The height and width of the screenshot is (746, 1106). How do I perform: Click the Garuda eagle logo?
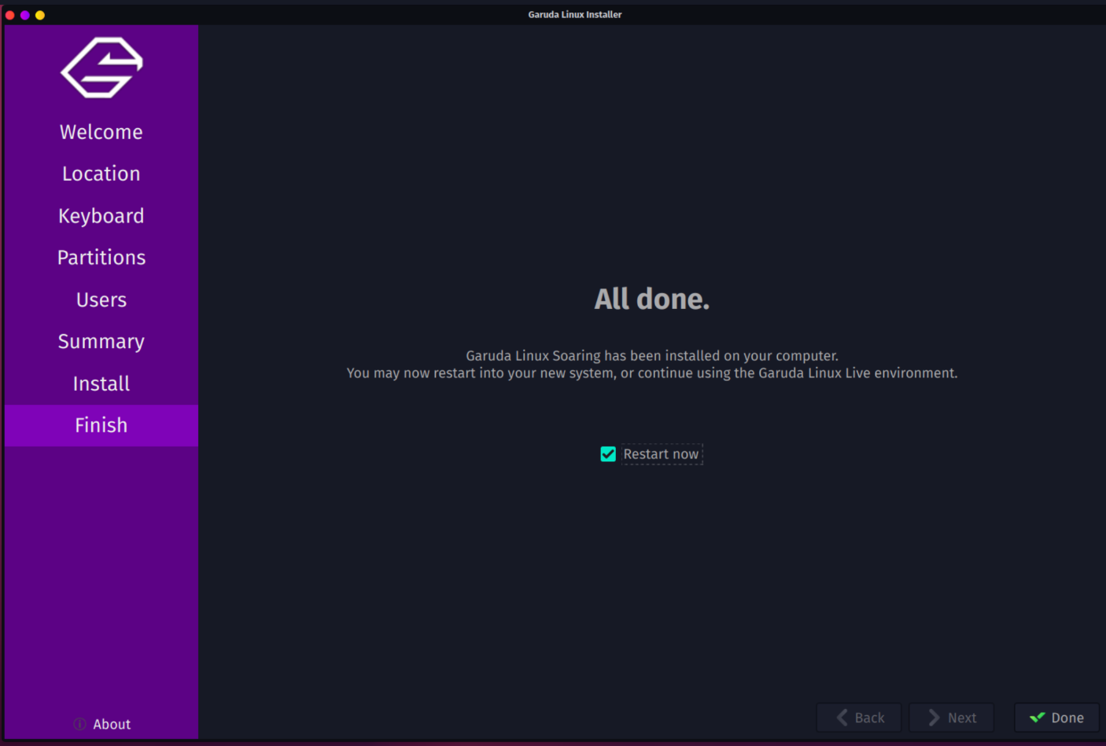[x=101, y=68]
